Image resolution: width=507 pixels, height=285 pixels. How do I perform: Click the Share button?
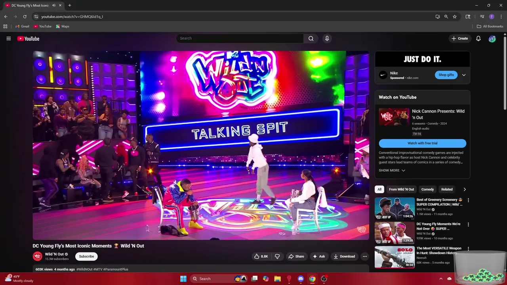pos(296,256)
